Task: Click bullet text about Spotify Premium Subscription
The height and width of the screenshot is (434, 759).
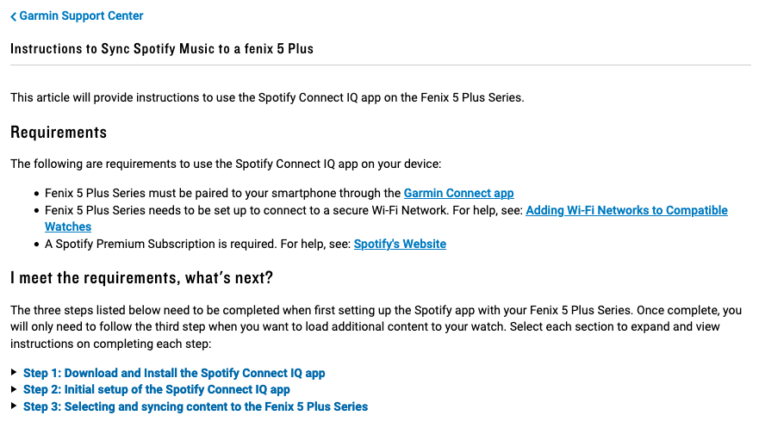Action: click(x=198, y=244)
